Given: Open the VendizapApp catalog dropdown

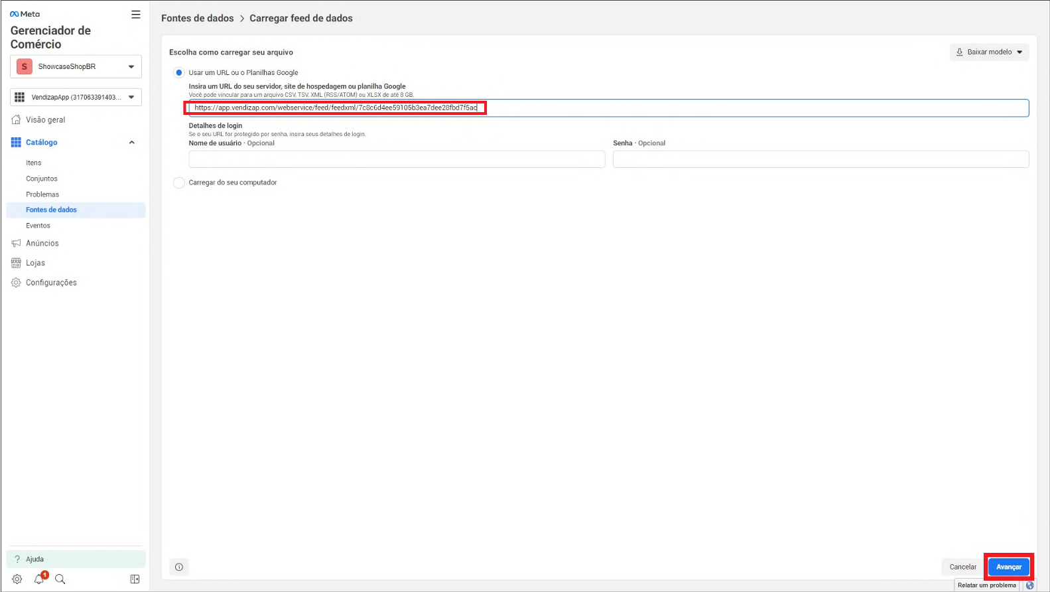Looking at the screenshot, I should point(76,97).
